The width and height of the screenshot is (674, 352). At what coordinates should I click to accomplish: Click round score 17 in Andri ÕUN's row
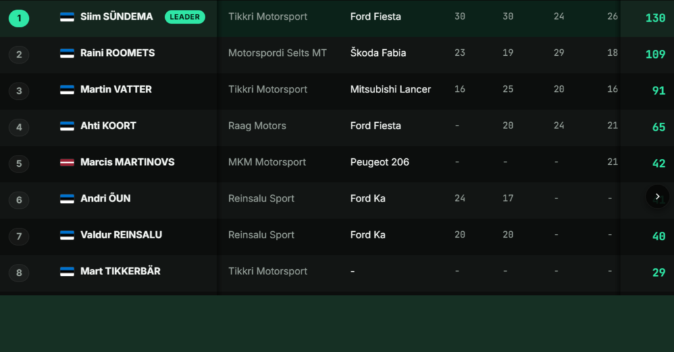point(508,198)
